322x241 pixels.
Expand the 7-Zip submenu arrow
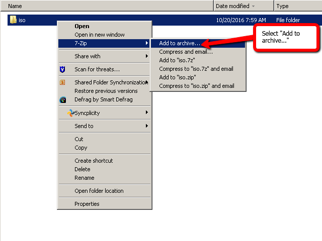[146, 44]
